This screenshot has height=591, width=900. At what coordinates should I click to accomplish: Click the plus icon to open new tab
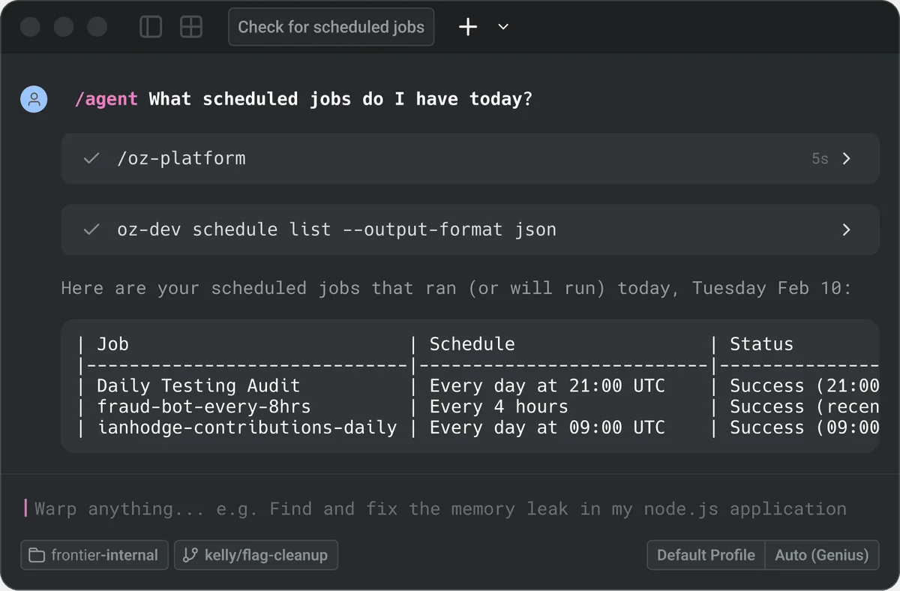pyautogui.click(x=467, y=26)
